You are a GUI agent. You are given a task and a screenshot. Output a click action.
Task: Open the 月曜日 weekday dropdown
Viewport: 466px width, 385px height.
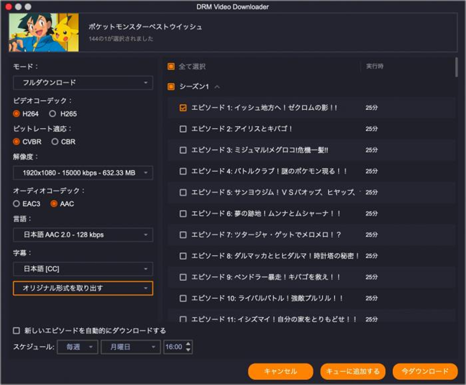coord(131,347)
